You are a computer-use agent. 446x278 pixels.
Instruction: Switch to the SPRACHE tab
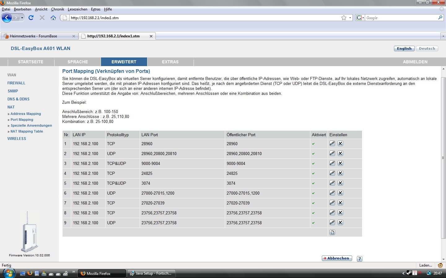point(78,62)
